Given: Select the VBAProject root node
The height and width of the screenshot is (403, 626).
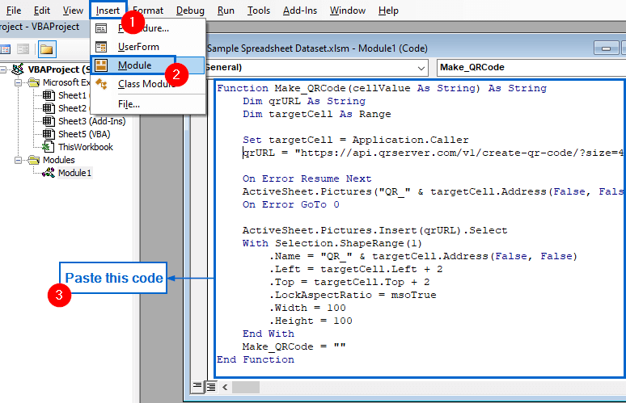Looking at the screenshot, I should click(59, 69).
